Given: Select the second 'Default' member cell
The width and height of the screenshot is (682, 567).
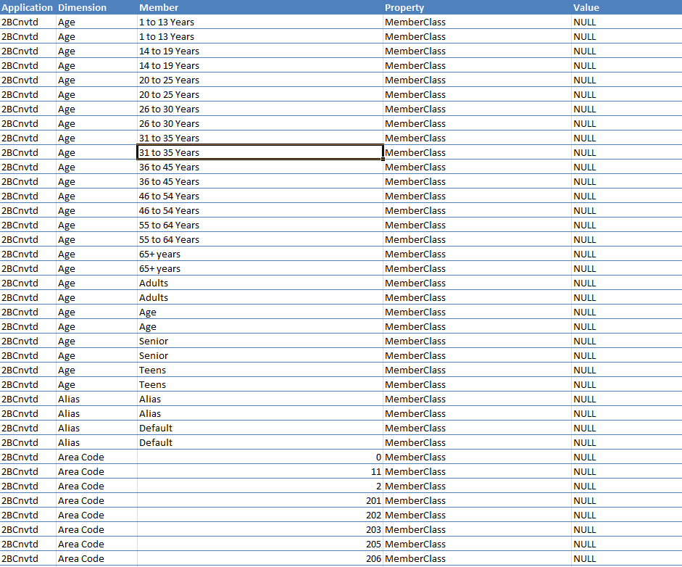Looking at the screenshot, I should (x=260, y=442).
